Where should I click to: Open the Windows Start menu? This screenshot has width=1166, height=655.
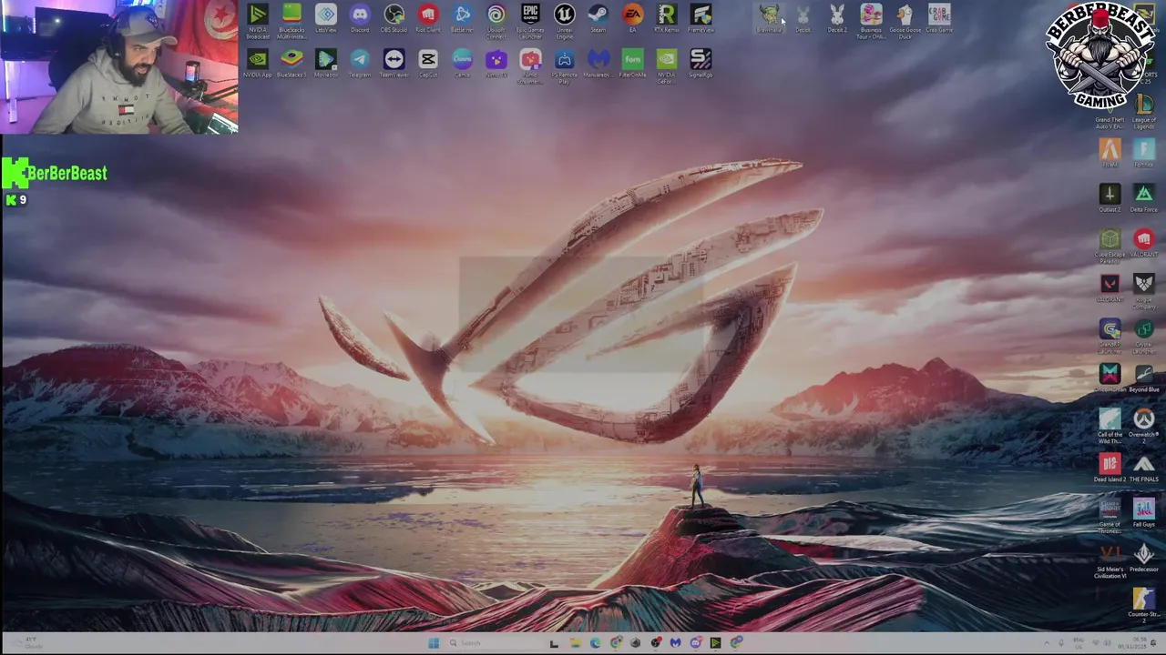point(434,643)
